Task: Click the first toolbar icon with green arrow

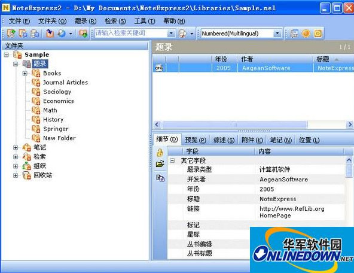Action: pos(11,33)
